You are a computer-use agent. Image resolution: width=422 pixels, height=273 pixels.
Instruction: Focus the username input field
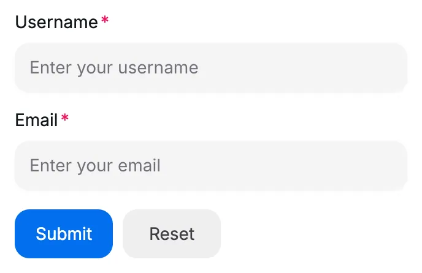211,67
